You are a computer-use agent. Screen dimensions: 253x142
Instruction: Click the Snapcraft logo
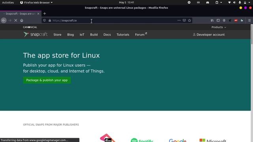(x=35, y=34)
